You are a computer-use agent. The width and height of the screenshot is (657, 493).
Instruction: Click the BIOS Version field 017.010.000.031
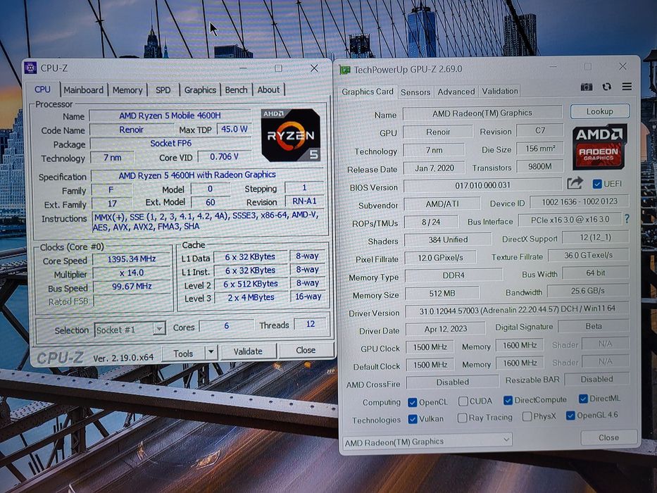point(482,185)
